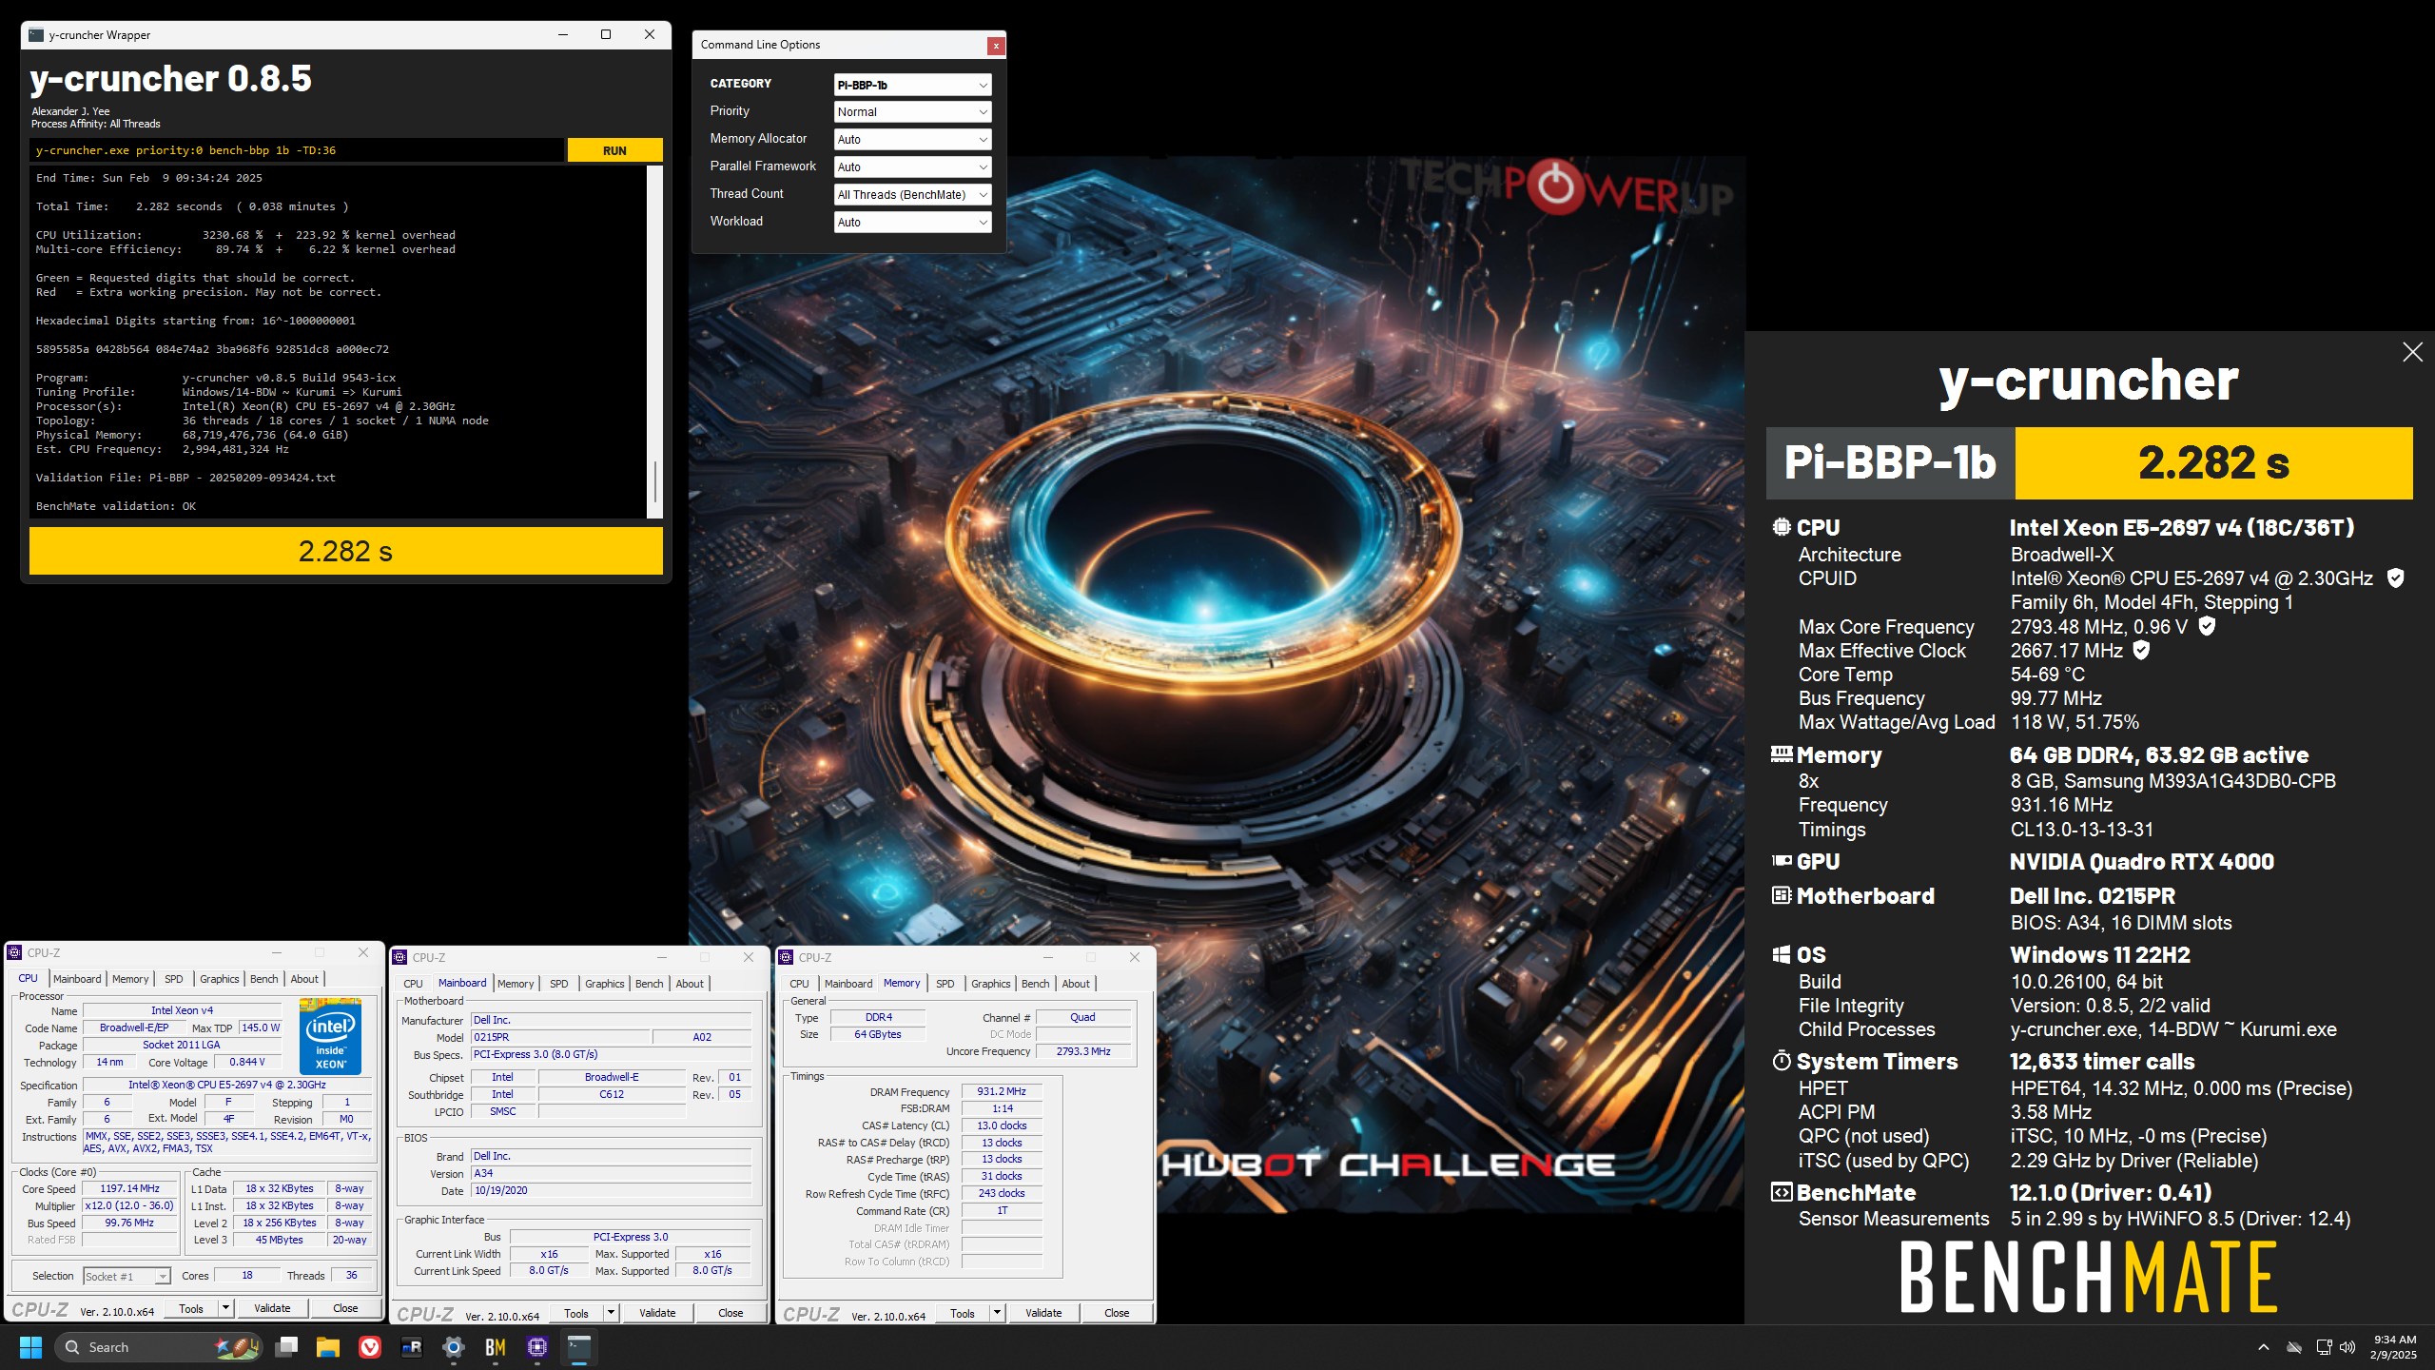
Task: Open the mR app taskbar icon
Action: click(x=412, y=1347)
